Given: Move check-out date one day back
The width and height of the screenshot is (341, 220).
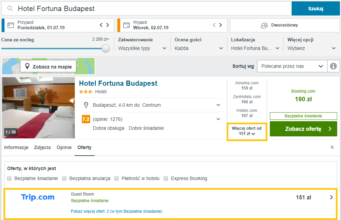Looking at the screenshot, I should pos(214,25).
